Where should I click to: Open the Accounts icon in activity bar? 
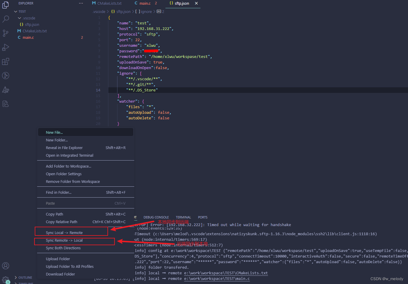[6, 266]
